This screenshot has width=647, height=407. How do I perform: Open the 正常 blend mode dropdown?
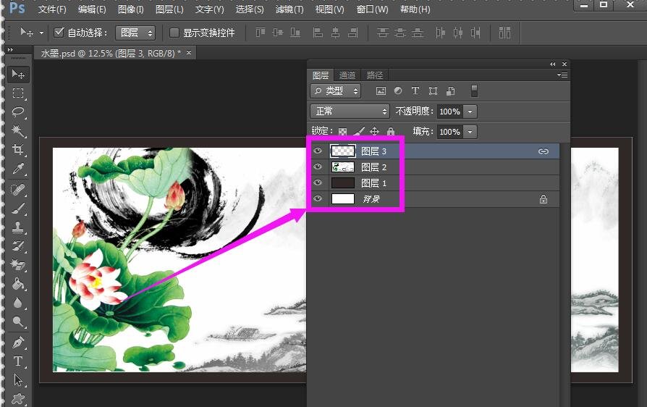pos(350,112)
